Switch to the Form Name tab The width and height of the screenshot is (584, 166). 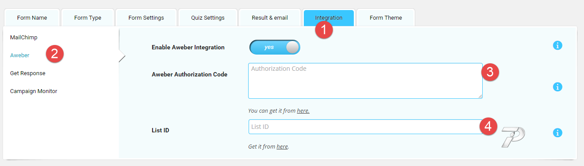pyautogui.click(x=32, y=18)
